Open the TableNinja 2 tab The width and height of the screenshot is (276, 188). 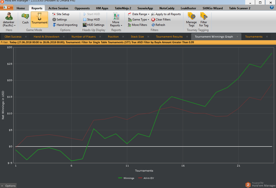(123, 8)
